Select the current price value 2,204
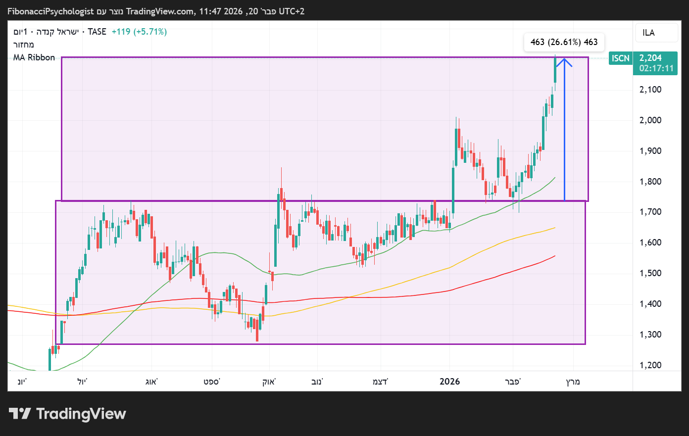The width and height of the screenshot is (689, 436). (x=650, y=58)
